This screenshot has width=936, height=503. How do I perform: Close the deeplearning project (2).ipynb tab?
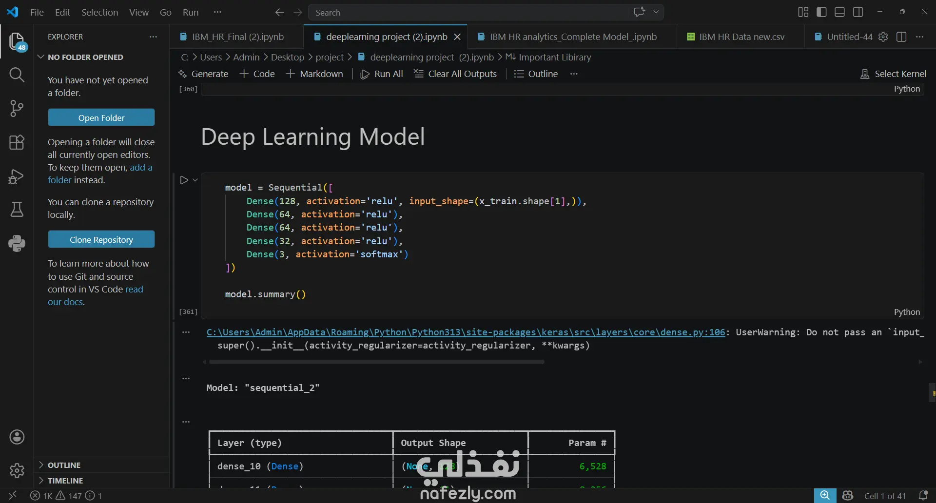[x=457, y=37]
